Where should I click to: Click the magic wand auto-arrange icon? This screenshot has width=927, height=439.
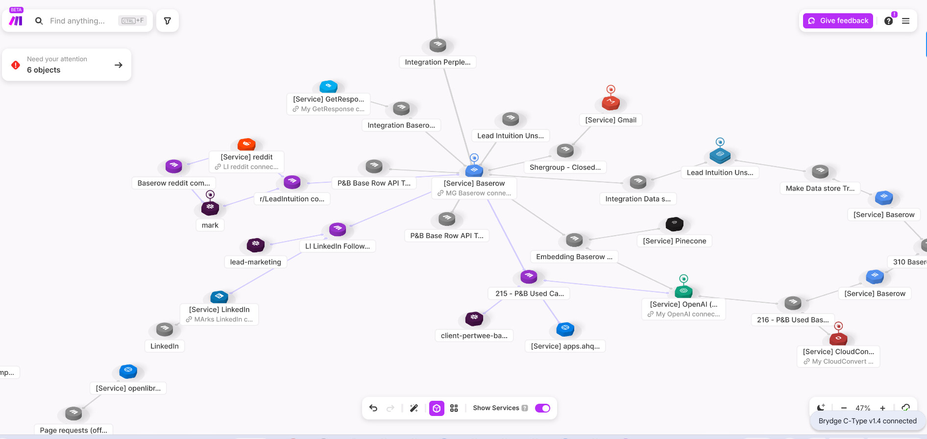414,408
